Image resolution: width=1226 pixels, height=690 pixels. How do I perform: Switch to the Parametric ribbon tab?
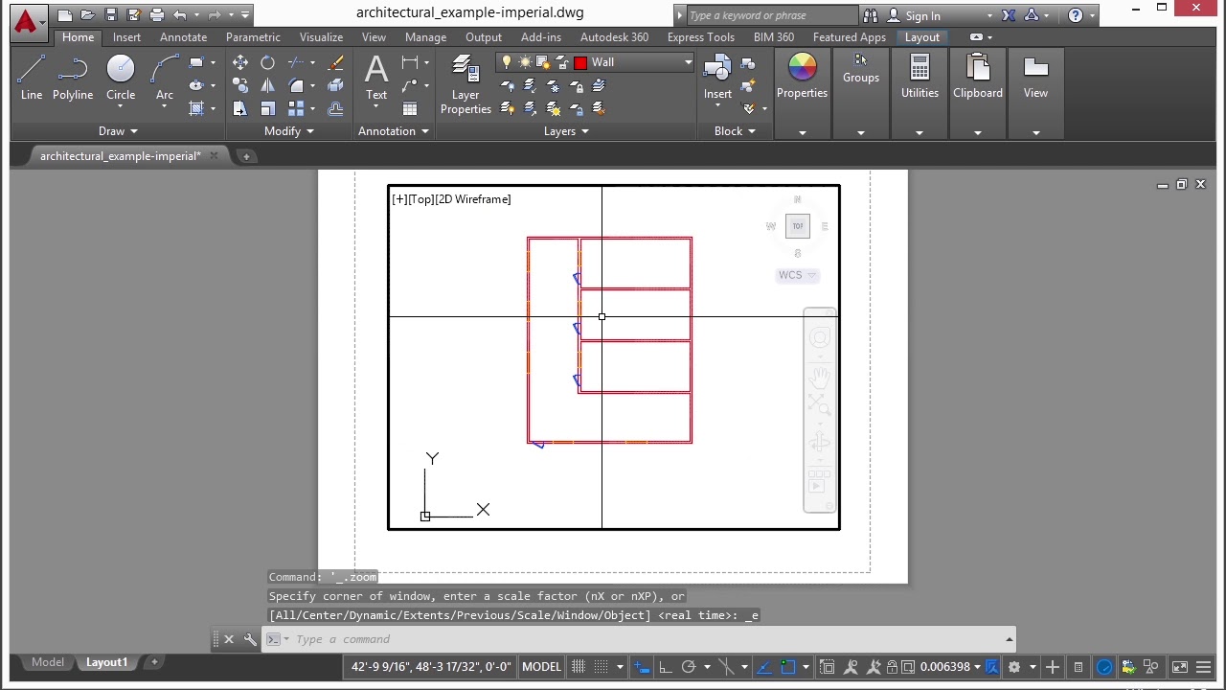253,37
